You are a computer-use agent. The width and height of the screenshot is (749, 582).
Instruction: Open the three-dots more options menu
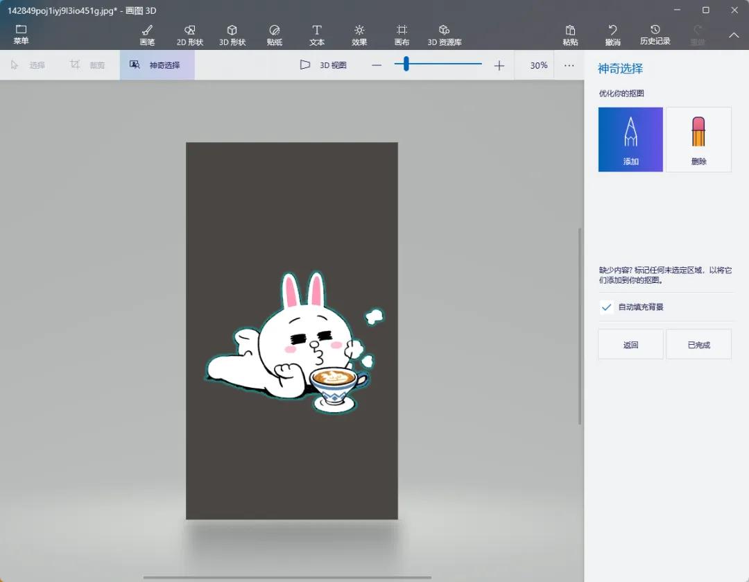click(569, 65)
